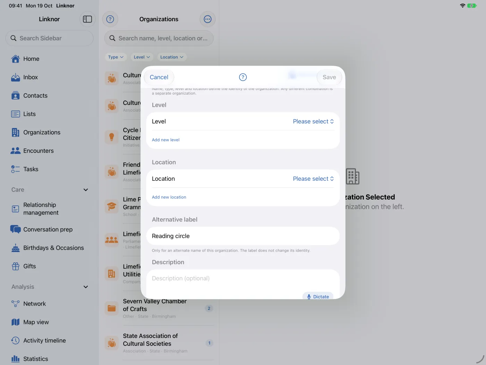
Task: Select State Association of Cultural Societies
Action: (159, 343)
